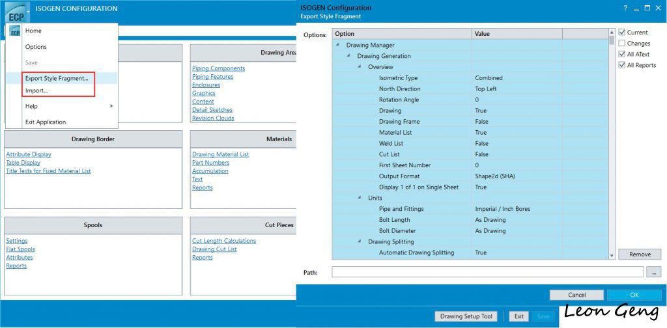
Task: Choose Export Style Fragment menu entry
Action: (57, 79)
